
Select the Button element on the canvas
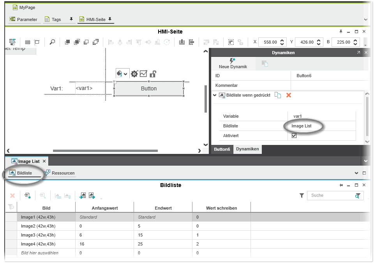tap(148, 88)
